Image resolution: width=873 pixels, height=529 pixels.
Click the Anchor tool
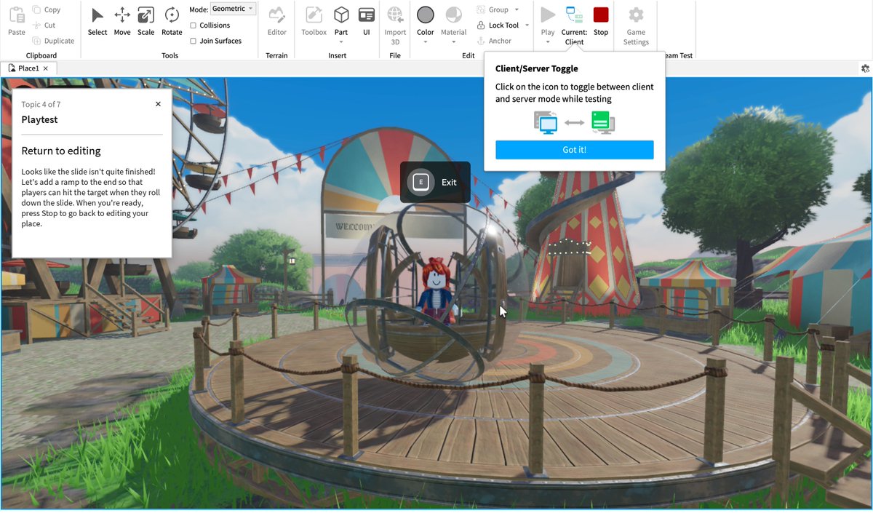tap(494, 41)
